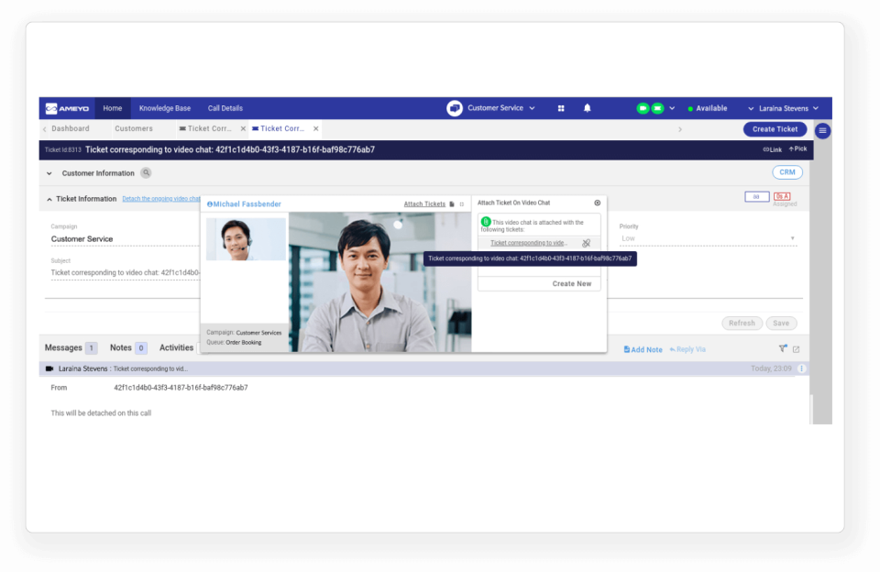Collapse the Ticket Information section
Viewport: 880px width, 572px height.
[49, 198]
